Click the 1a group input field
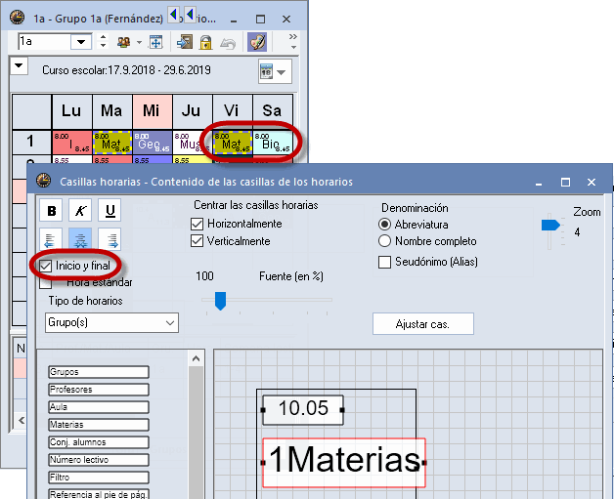 44,42
